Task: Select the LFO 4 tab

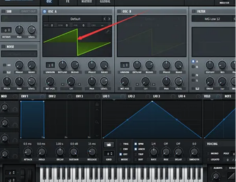Action: tap(182, 96)
